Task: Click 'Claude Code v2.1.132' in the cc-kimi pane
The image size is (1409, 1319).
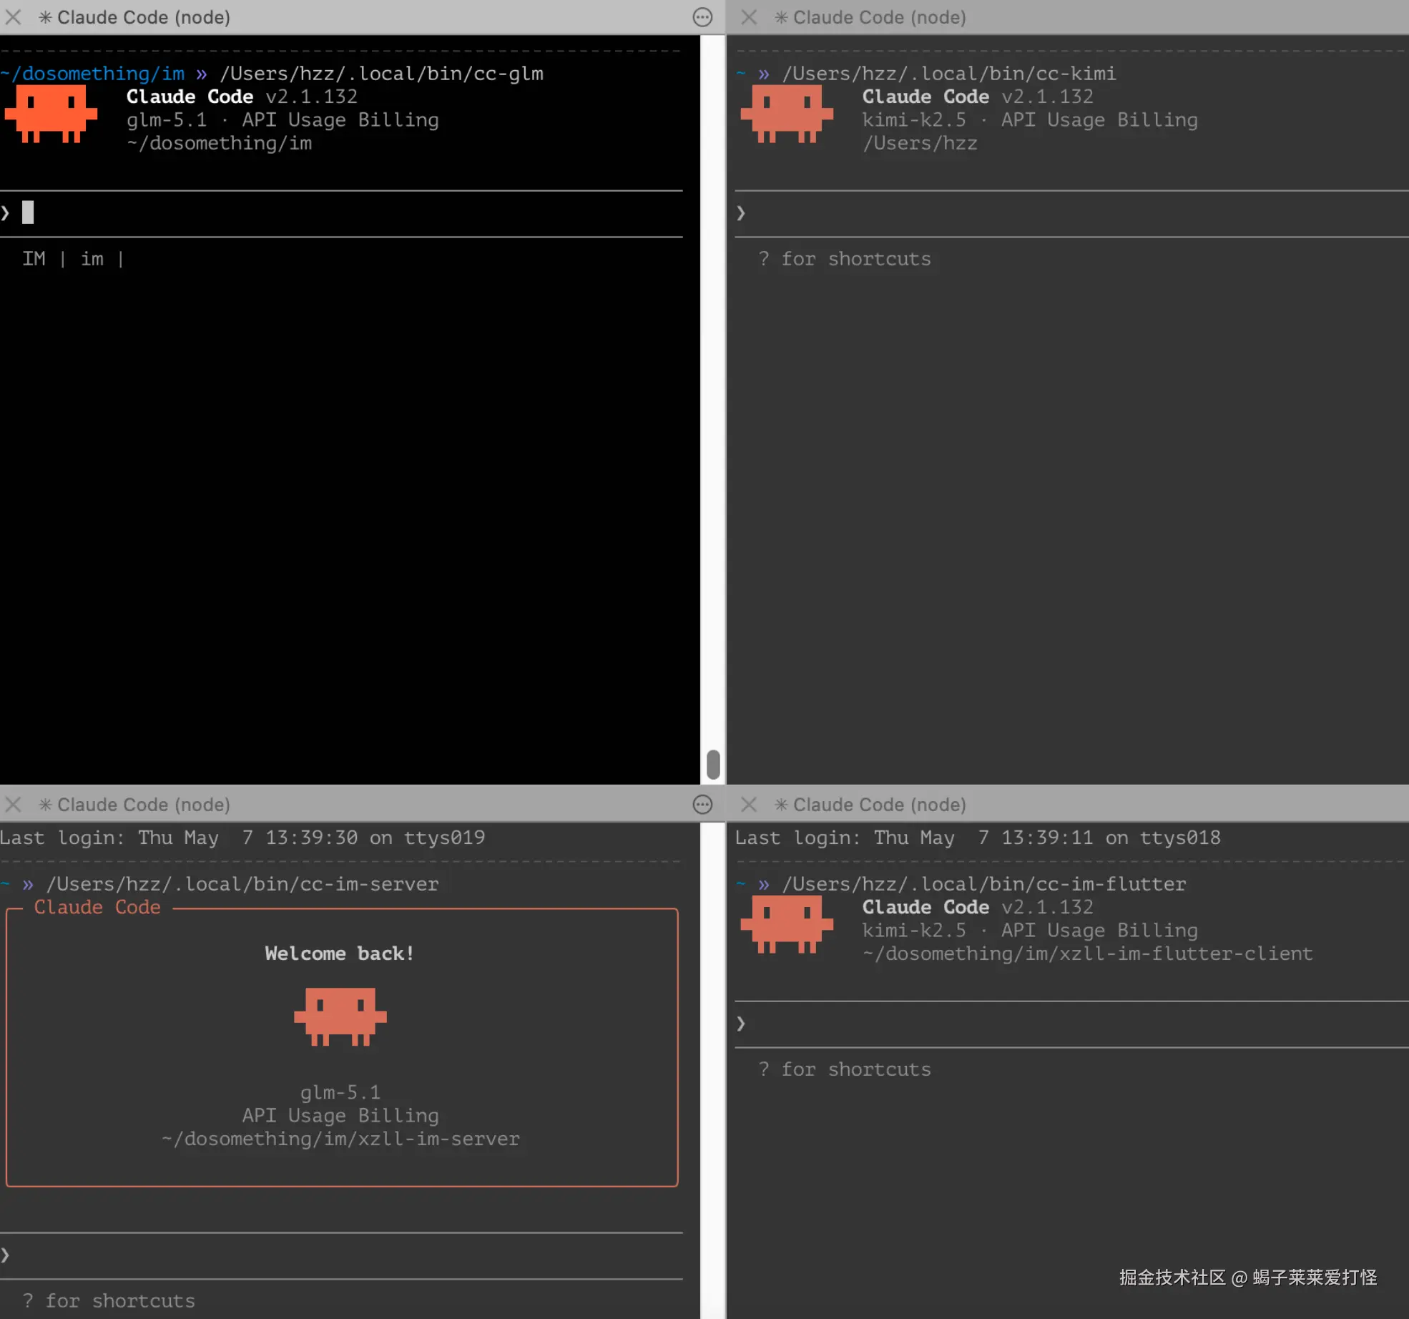Action: [978, 97]
